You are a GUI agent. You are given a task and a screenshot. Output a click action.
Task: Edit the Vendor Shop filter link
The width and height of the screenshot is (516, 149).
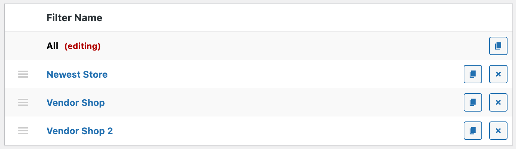[76, 103]
